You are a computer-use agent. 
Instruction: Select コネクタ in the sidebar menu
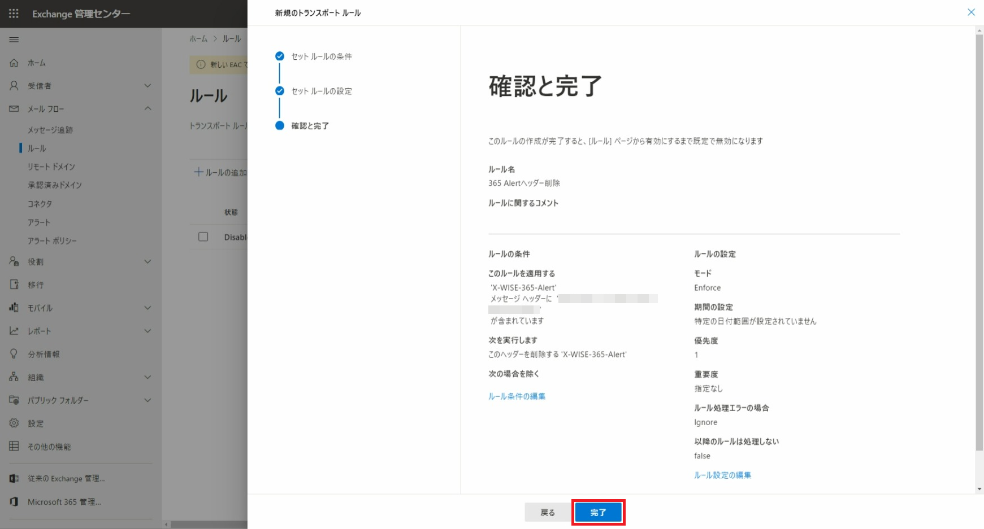(40, 204)
